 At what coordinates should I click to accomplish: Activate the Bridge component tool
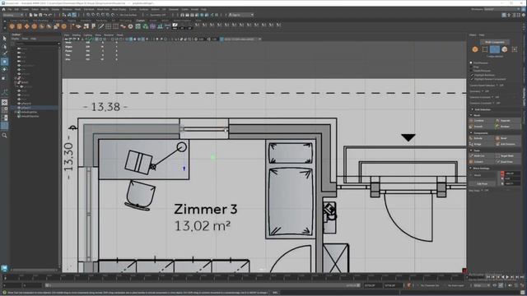point(482,145)
